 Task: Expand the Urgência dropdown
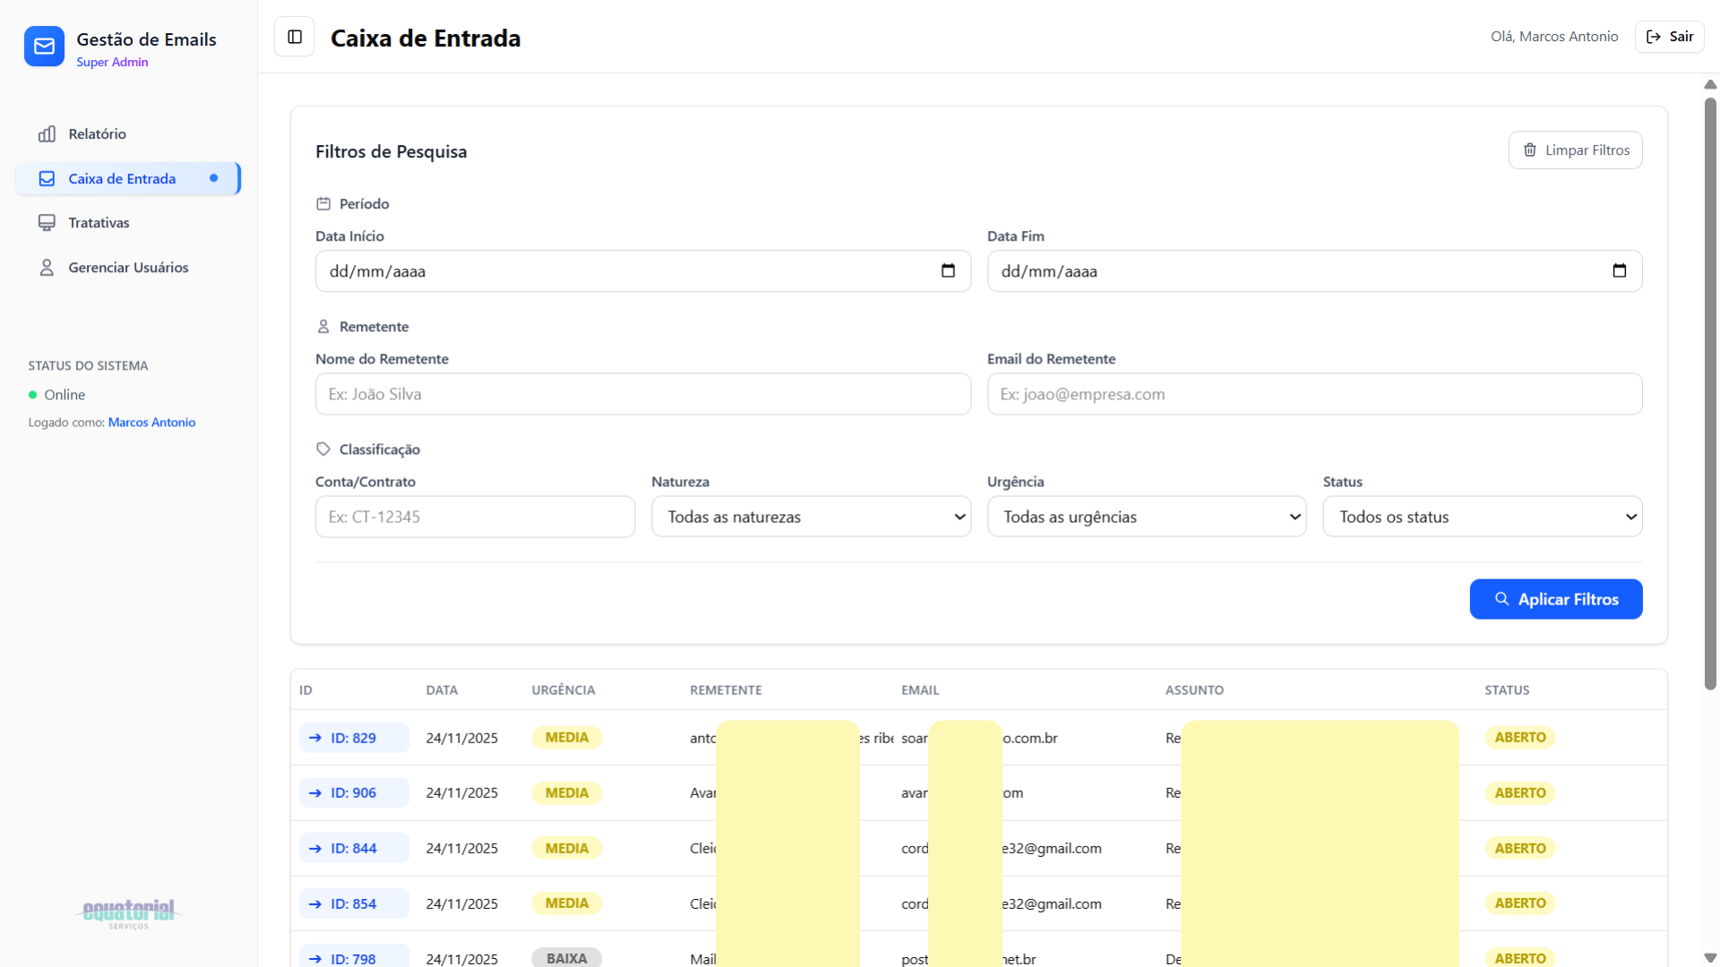coord(1147,517)
